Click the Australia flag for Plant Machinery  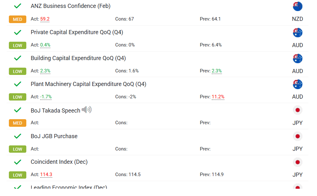298,84
